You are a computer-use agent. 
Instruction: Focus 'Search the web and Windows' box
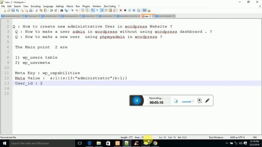pyautogui.click(x=42, y=143)
